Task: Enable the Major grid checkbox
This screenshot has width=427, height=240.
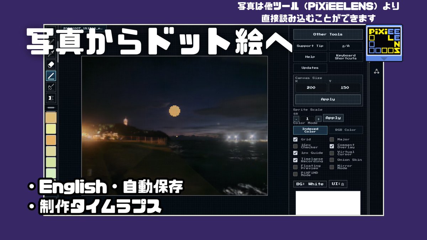Action: pos(332,139)
